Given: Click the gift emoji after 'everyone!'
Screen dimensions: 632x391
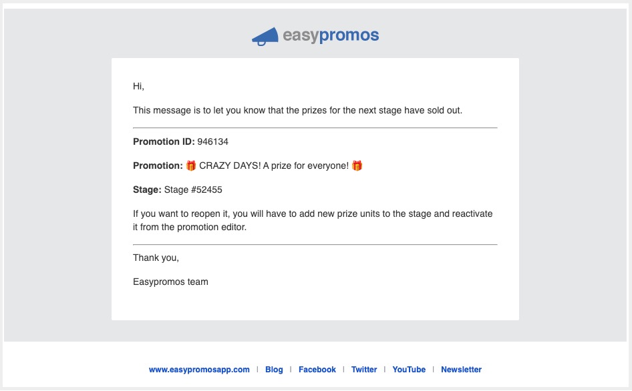Looking at the screenshot, I should tap(357, 165).
